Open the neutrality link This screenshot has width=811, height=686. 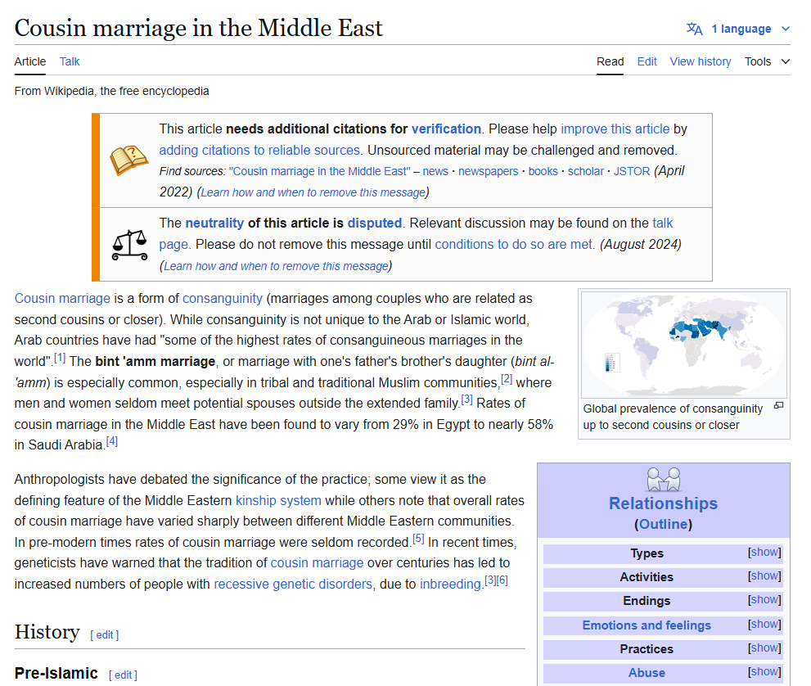(x=214, y=223)
